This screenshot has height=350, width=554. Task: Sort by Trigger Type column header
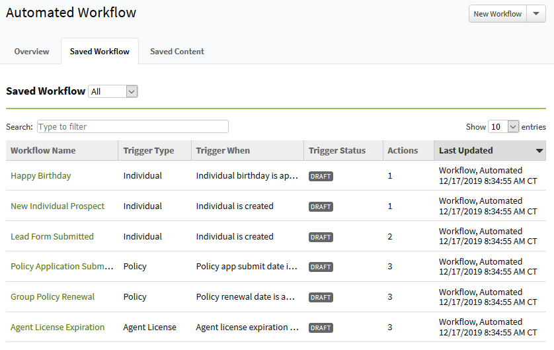(155, 151)
